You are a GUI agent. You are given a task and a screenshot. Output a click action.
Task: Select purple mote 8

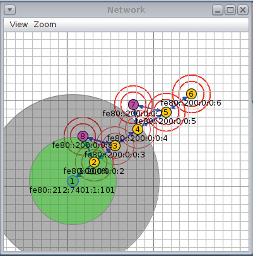click(82, 136)
